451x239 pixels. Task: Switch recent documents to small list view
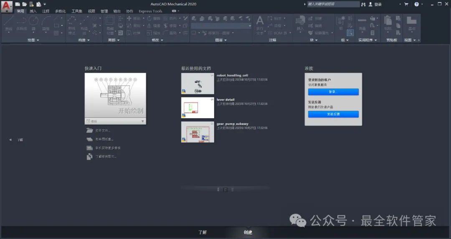coord(233,189)
